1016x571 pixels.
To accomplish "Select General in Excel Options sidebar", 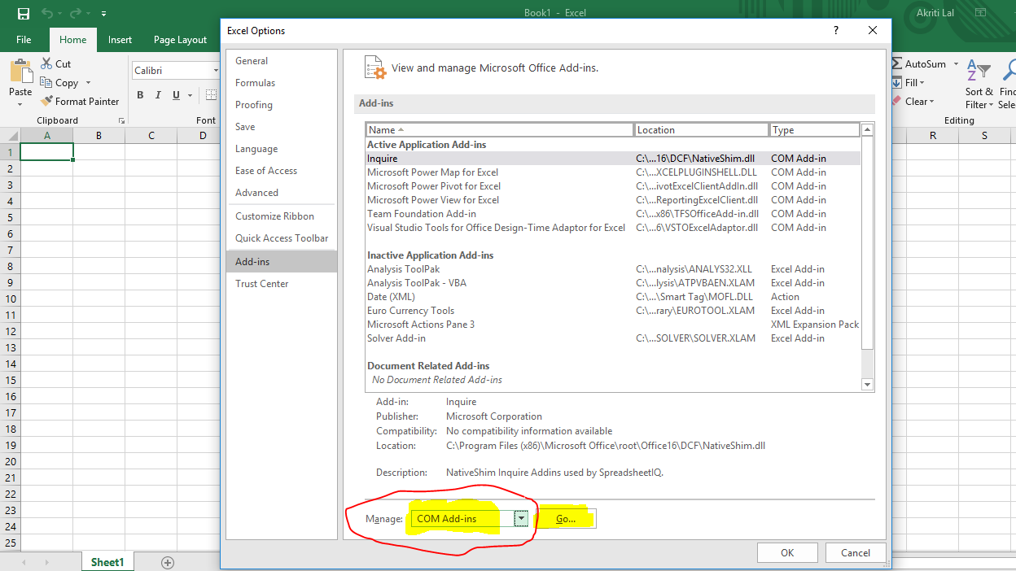I will pyautogui.click(x=281, y=61).
